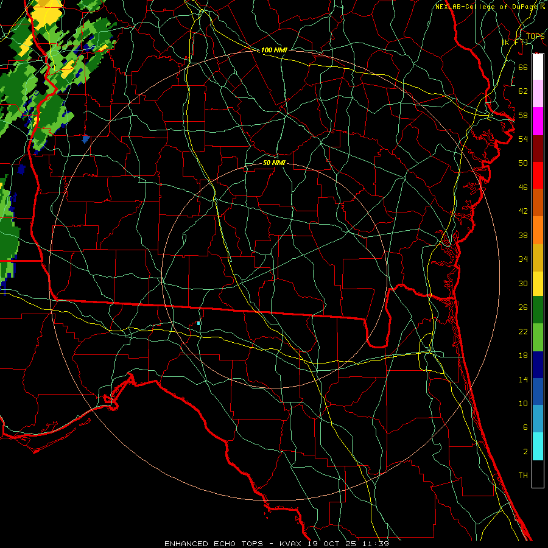The height and width of the screenshot is (548, 548).
Task: Click the medium blue legend swatch
Action: (x=538, y=392)
